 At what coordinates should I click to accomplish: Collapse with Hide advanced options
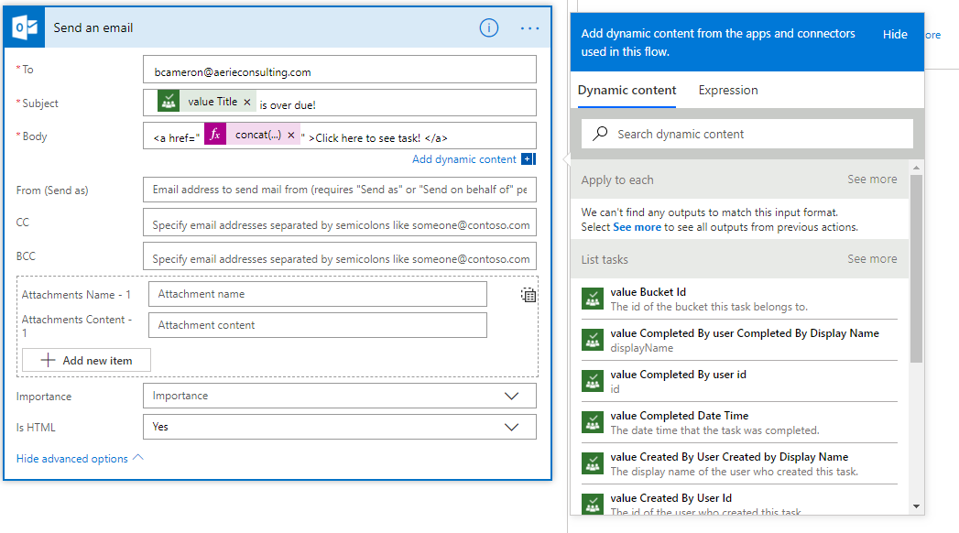(x=80, y=459)
